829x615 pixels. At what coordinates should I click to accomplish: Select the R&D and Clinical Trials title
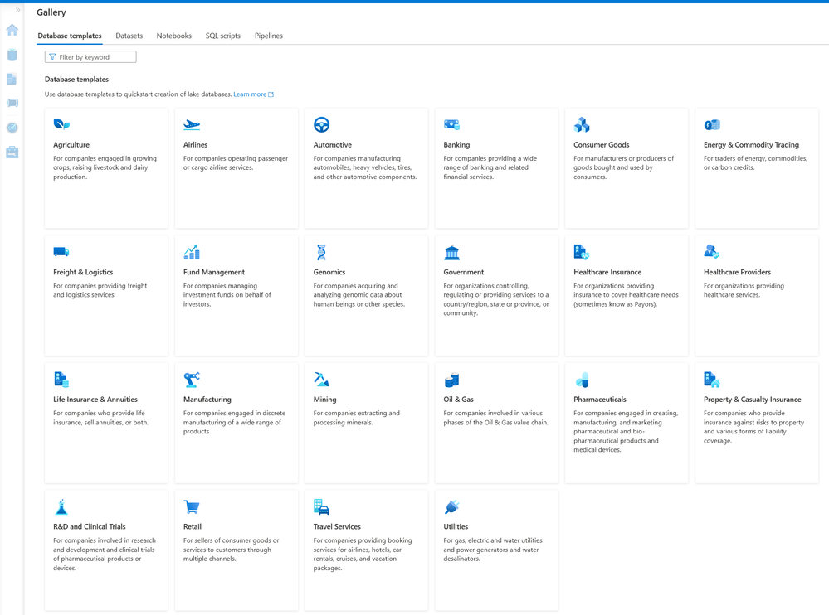point(90,526)
